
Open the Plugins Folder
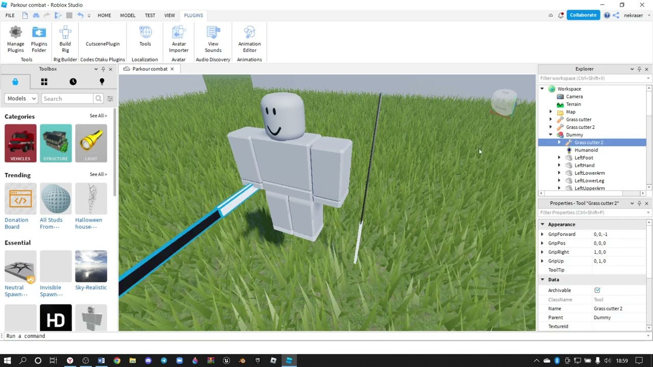pos(39,40)
